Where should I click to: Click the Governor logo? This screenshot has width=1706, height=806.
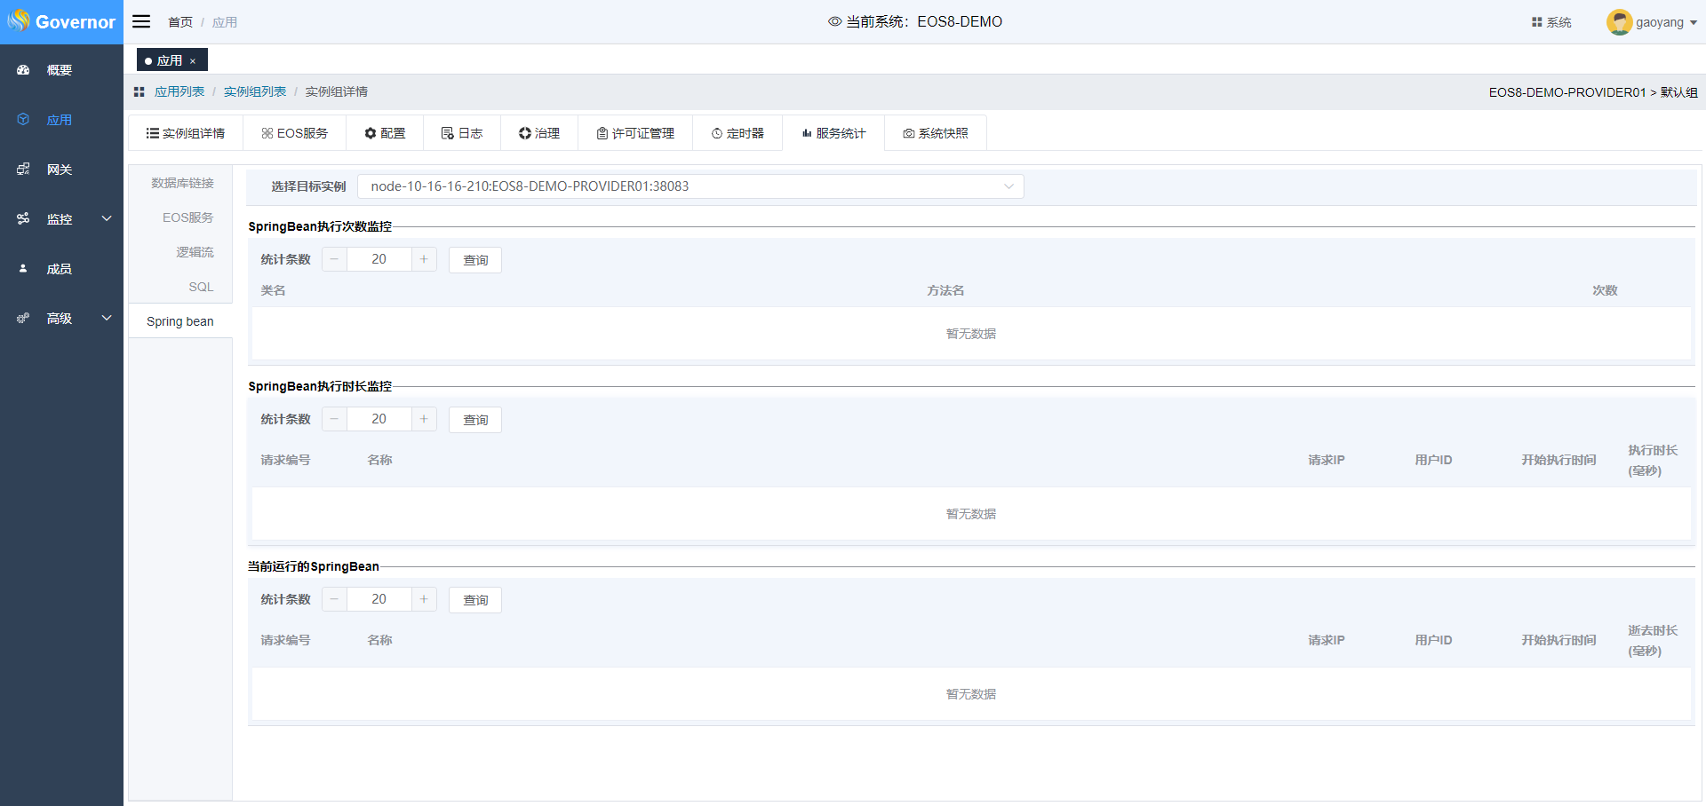61,21
